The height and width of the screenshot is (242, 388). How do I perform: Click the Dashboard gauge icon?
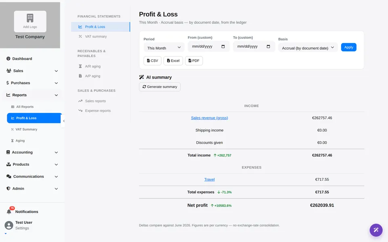click(8, 58)
